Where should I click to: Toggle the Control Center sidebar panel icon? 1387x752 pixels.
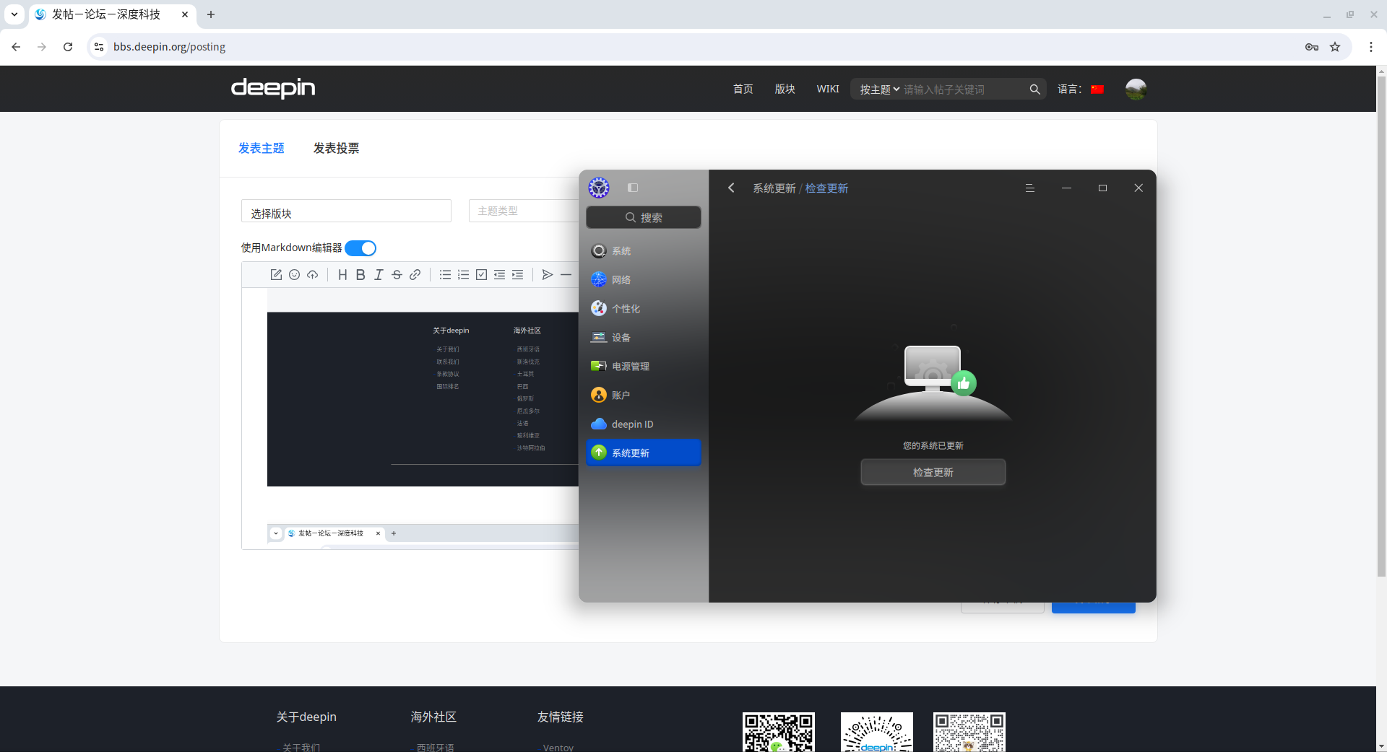(x=633, y=188)
